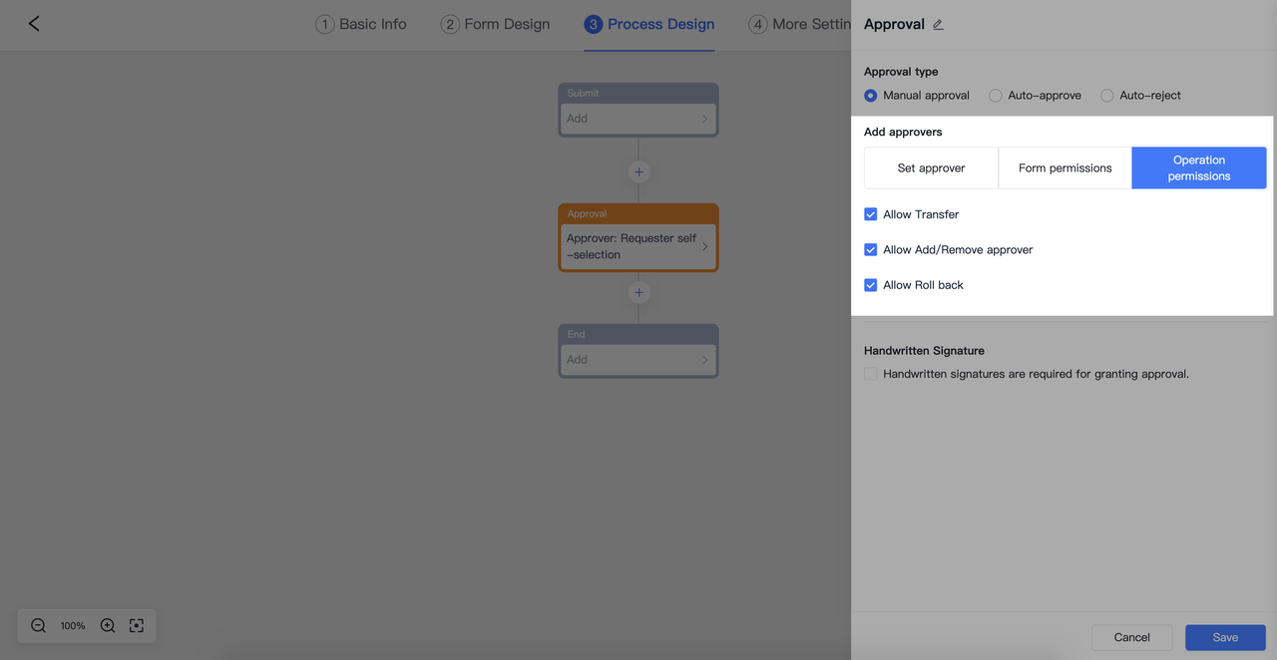This screenshot has height=660, width=1277.
Task: Disable Allow Roll back checkbox
Action: [x=871, y=285]
